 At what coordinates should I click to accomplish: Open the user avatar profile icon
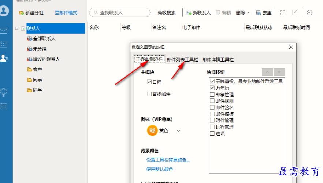4,10
